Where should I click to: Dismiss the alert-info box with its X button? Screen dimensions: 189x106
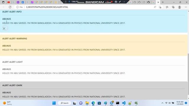(x=4, y=29)
